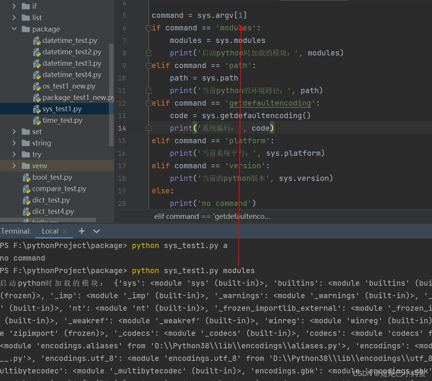Click the folder icon for venv
The height and width of the screenshot is (381, 432).
click(26, 166)
